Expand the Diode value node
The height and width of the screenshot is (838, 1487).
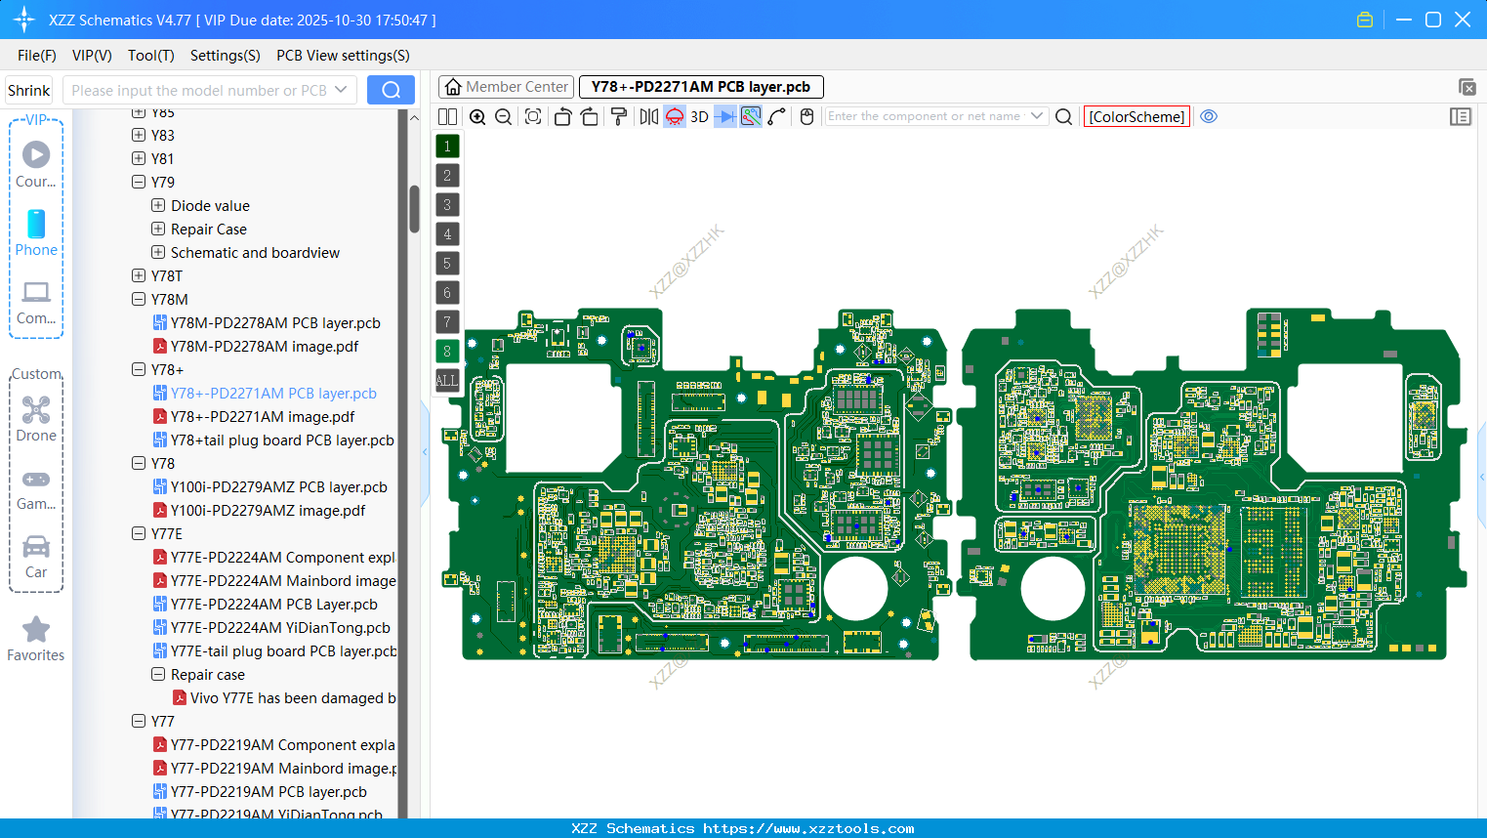(x=158, y=205)
